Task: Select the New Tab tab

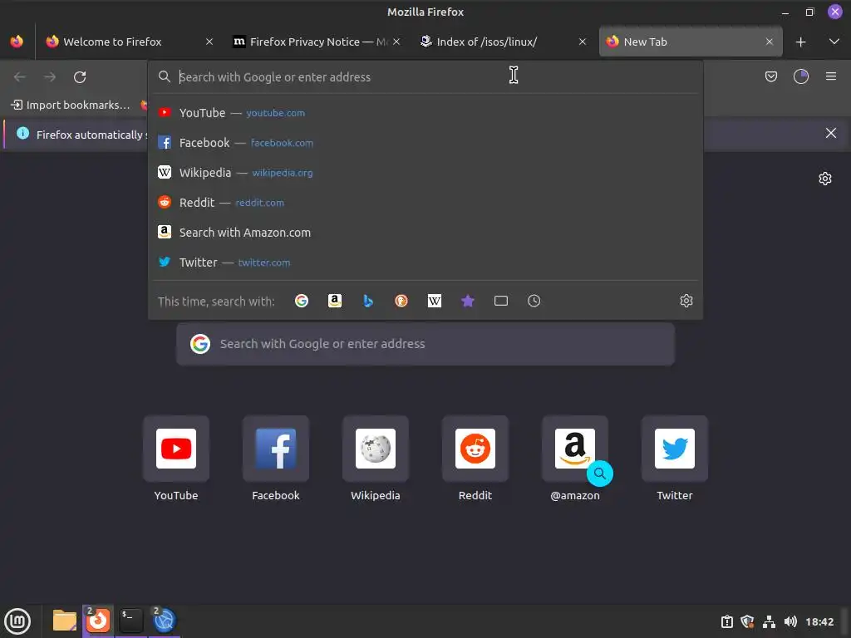Action: pos(691,42)
